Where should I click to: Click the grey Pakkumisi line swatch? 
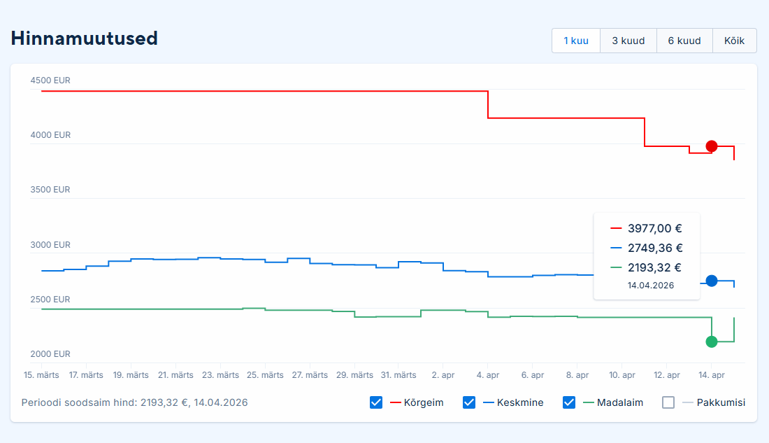click(688, 402)
